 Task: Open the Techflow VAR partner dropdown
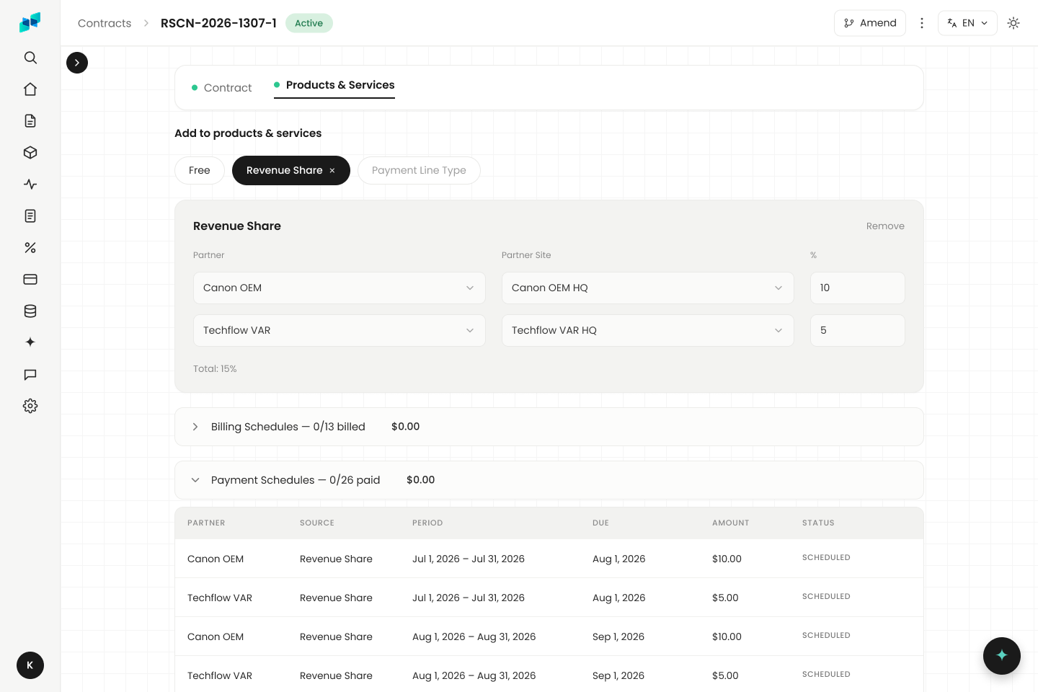pos(340,330)
